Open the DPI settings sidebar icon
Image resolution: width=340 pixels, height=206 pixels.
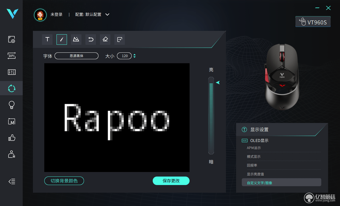[x=11, y=56]
